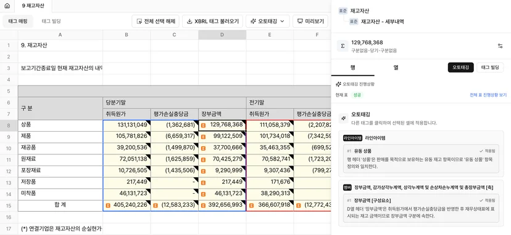Click the 구 분 header cell

pos(60,108)
